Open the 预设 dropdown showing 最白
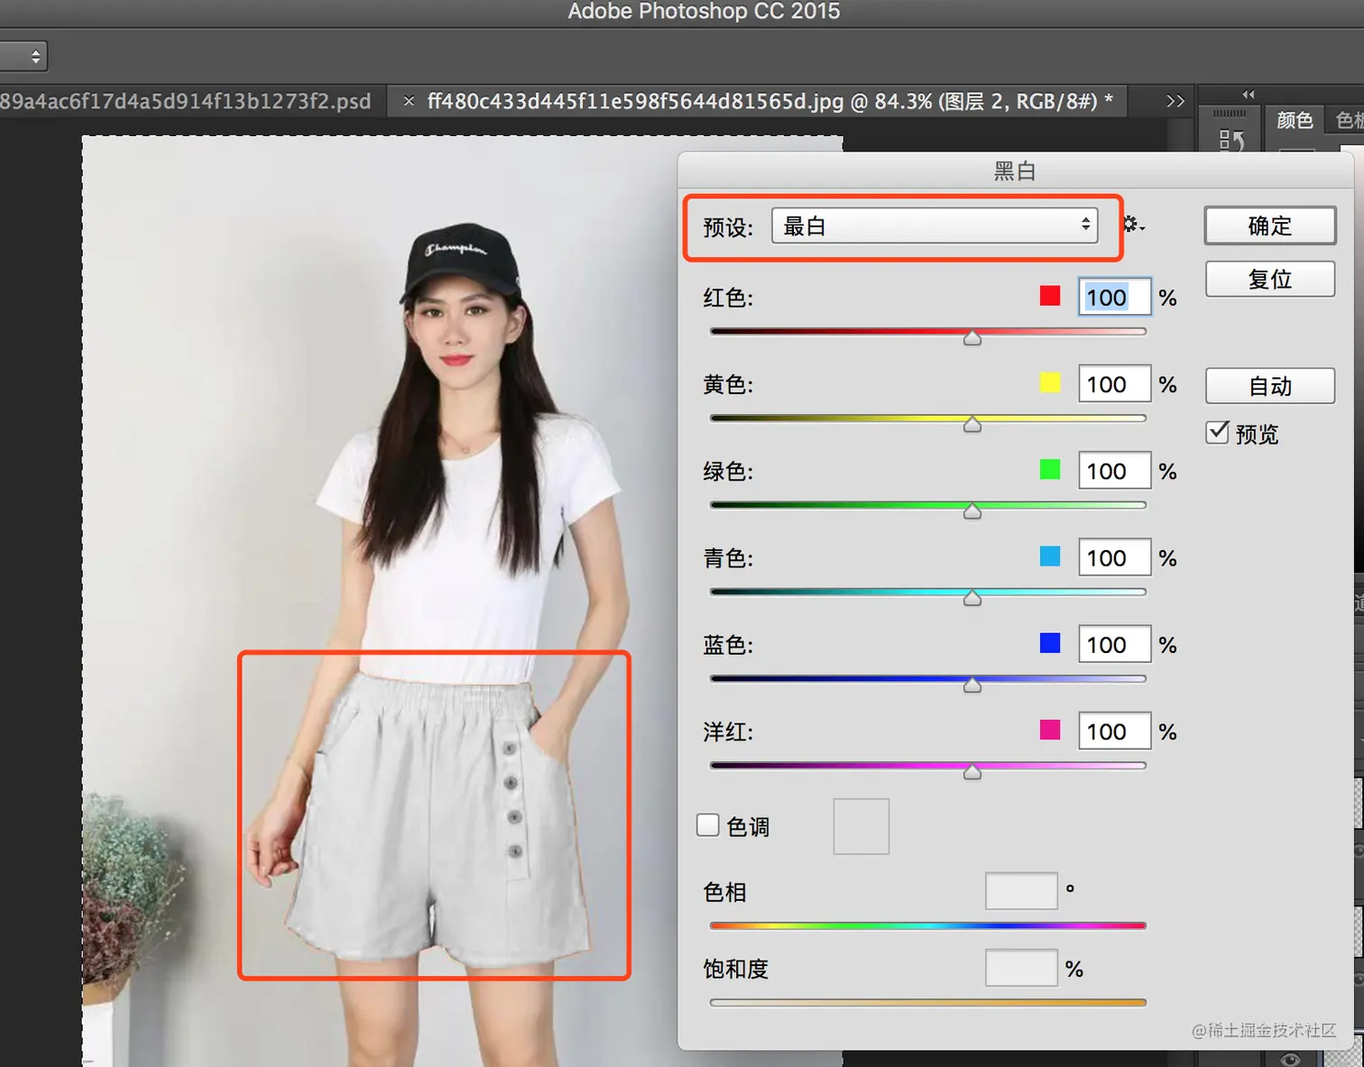The image size is (1364, 1067). (x=935, y=225)
